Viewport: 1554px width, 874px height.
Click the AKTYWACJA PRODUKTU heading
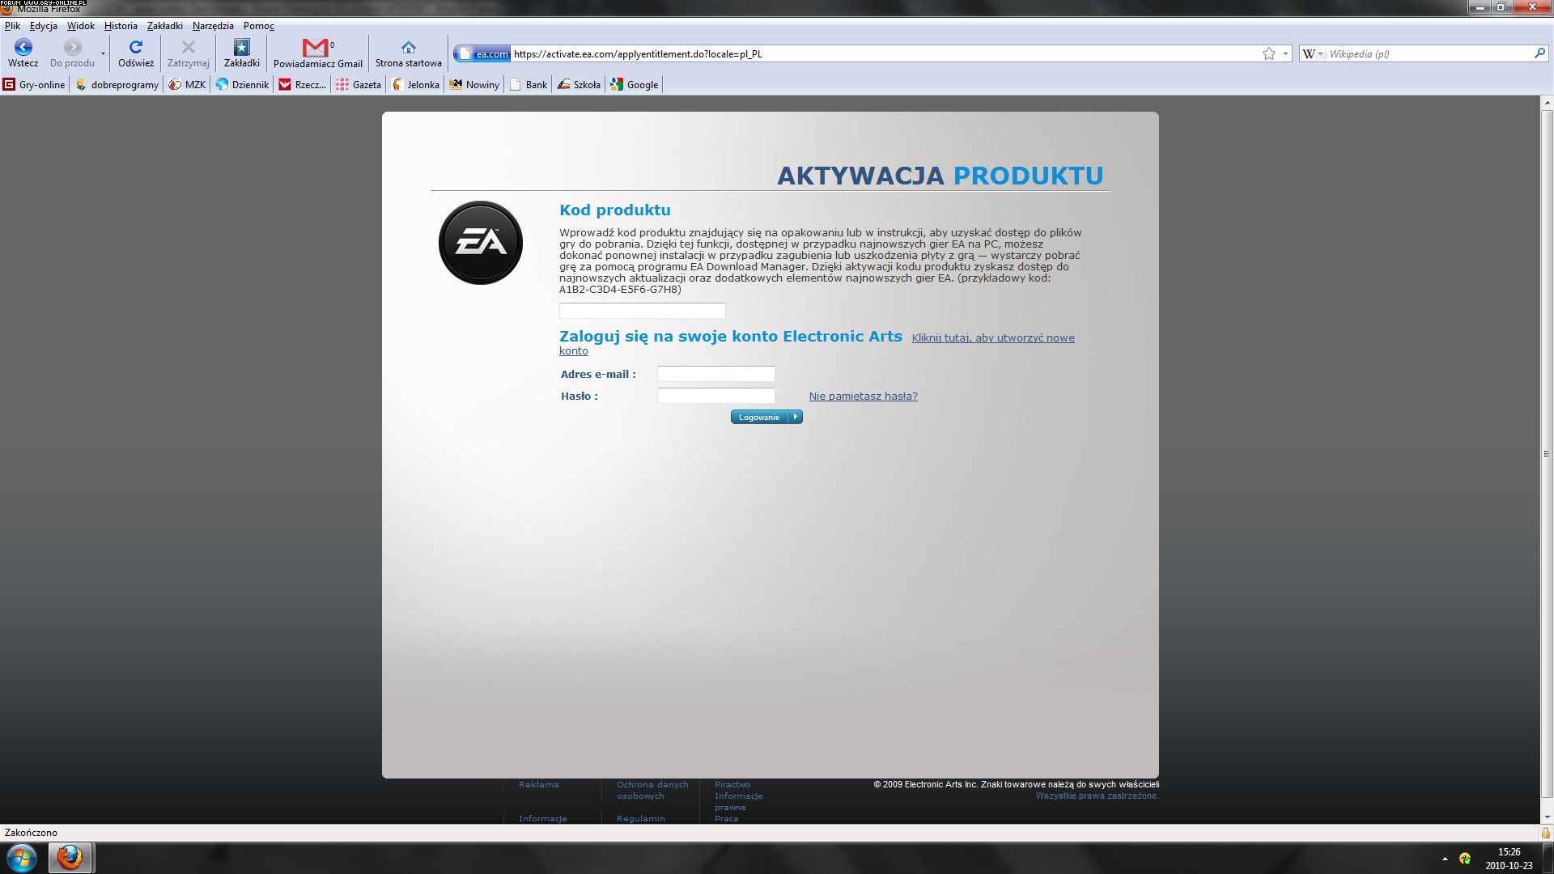[940, 176]
